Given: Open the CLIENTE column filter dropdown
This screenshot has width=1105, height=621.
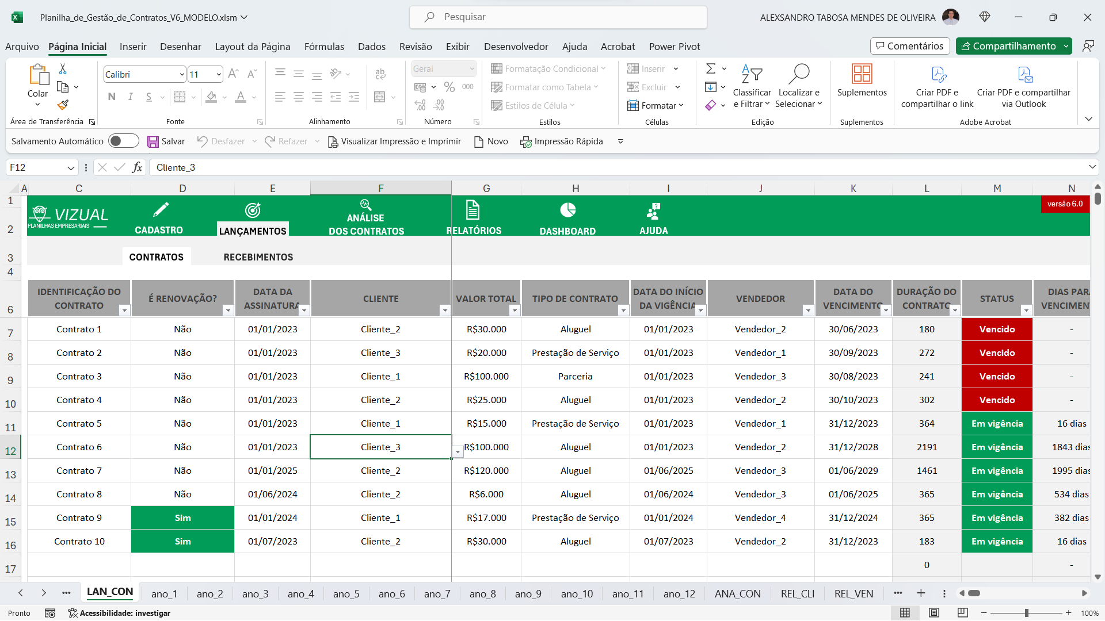Looking at the screenshot, I should coord(444,310).
